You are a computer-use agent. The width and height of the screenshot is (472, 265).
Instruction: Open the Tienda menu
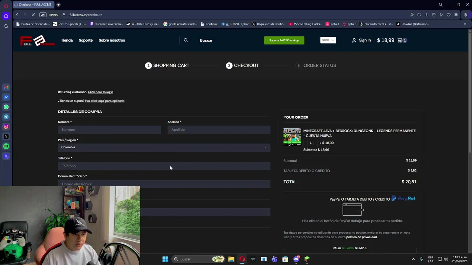[67, 40]
